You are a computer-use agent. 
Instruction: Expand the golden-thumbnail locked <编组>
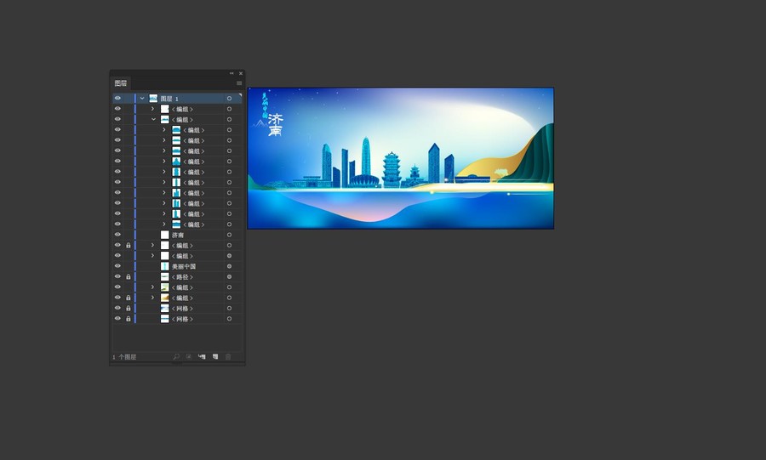153,298
